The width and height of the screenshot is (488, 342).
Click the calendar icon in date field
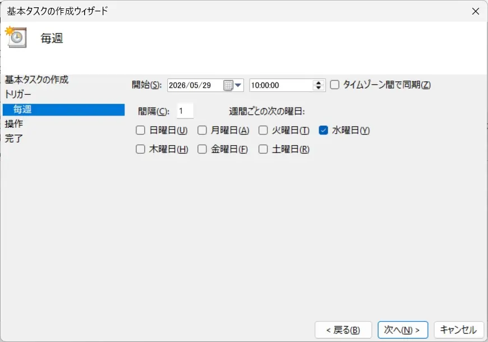pyautogui.click(x=228, y=85)
